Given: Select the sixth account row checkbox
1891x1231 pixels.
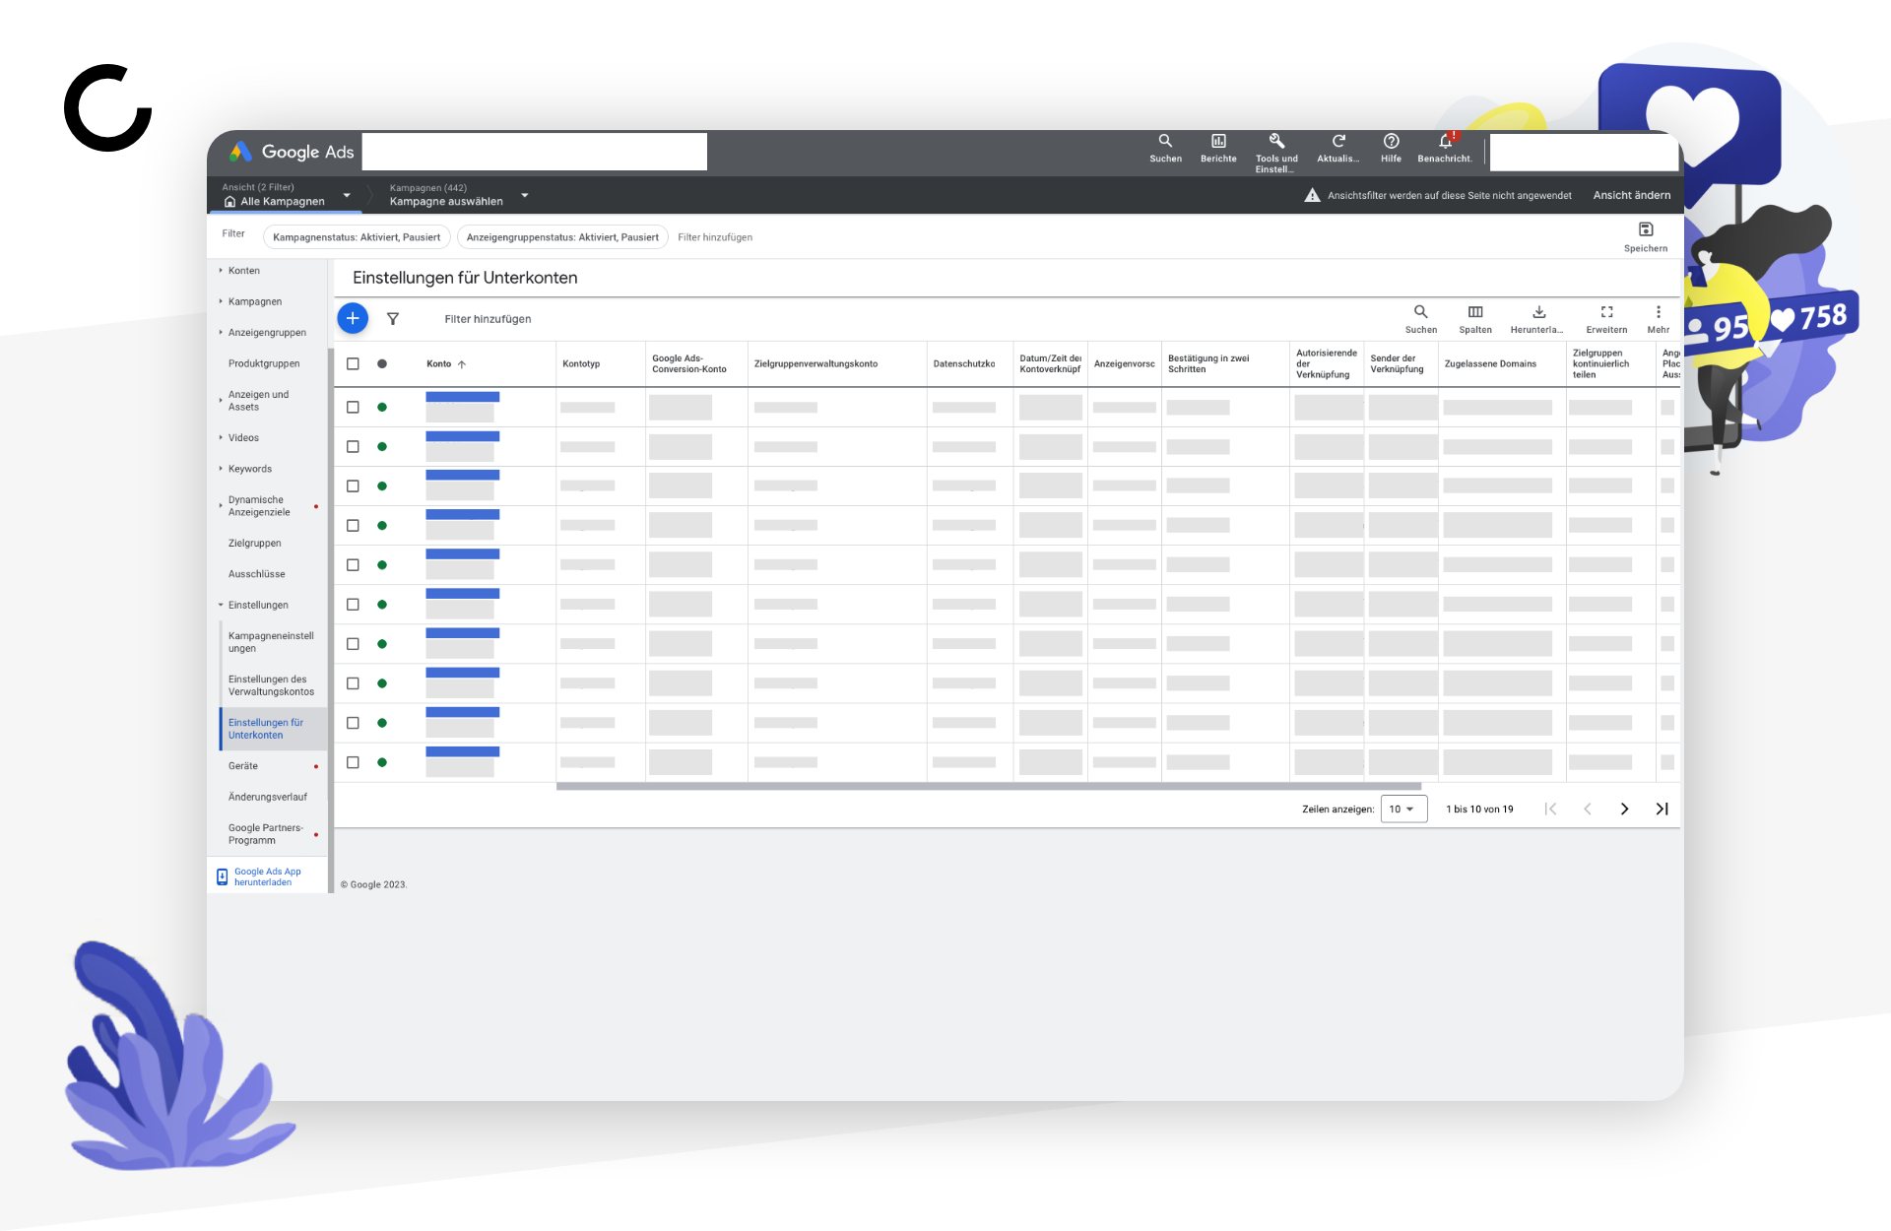Looking at the screenshot, I should coord(353,604).
